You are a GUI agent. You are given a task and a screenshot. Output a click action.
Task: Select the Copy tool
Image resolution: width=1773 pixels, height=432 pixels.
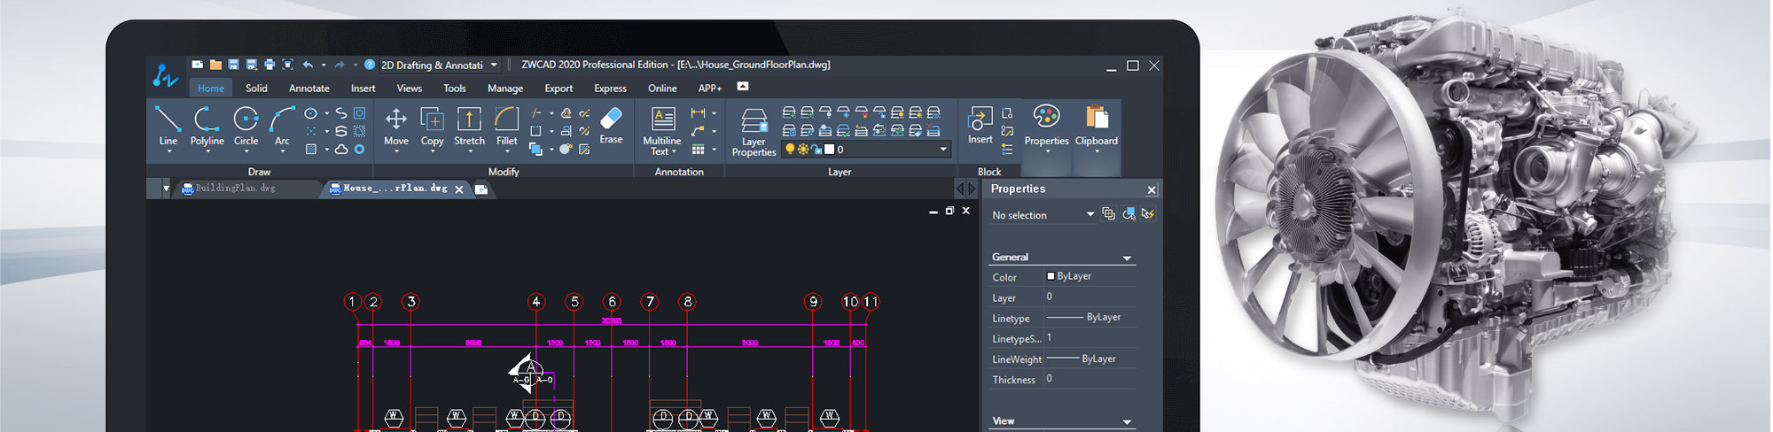[432, 126]
